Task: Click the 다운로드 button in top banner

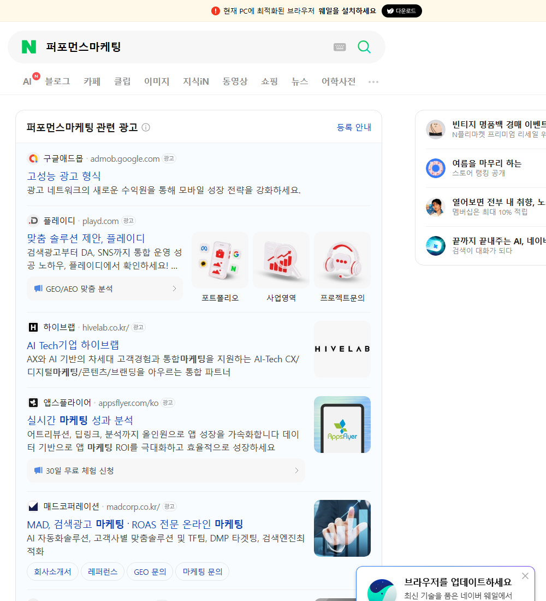Action: click(401, 11)
